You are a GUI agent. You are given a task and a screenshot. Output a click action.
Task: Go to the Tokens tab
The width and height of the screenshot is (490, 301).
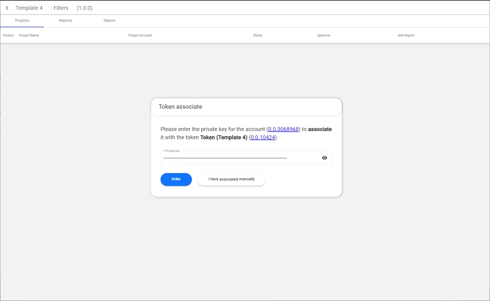109,20
